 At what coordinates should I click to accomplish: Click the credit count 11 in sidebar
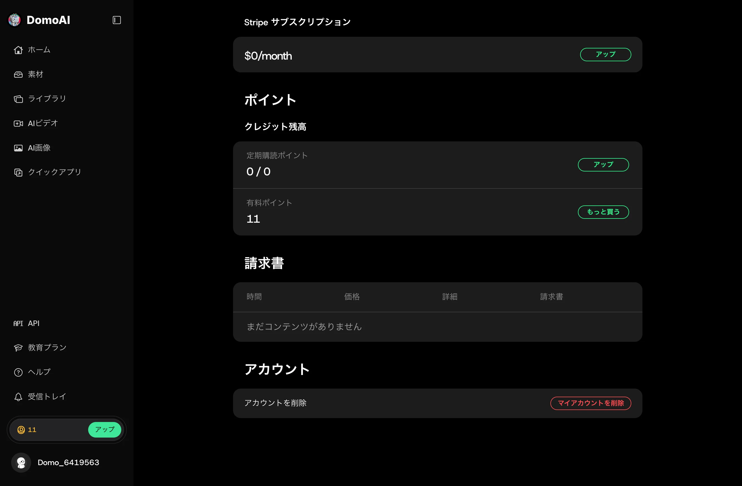click(x=32, y=430)
